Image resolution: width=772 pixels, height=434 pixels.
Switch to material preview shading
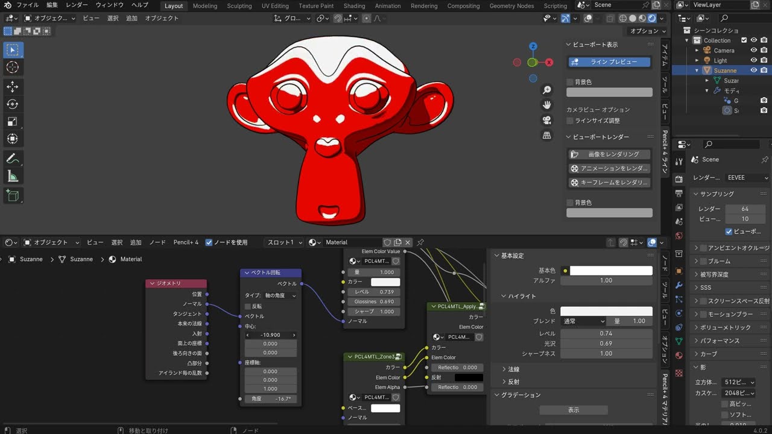point(643,18)
